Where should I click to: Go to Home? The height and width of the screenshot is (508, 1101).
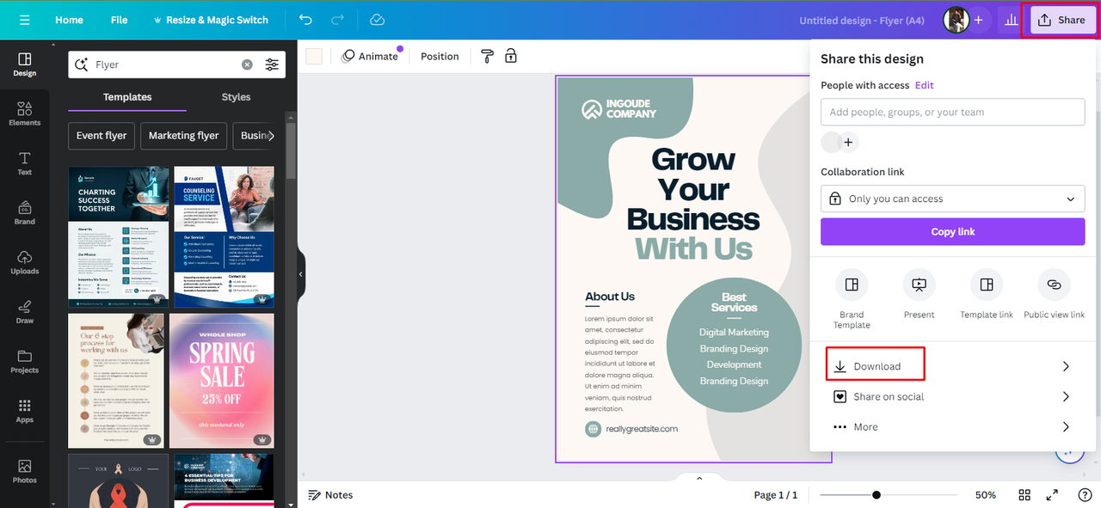[x=69, y=20]
